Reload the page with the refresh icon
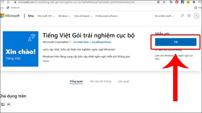Viewport: 202px width, 113px height. coord(3,2)
